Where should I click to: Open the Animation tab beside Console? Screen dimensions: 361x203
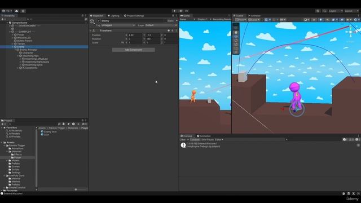click(204, 136)
